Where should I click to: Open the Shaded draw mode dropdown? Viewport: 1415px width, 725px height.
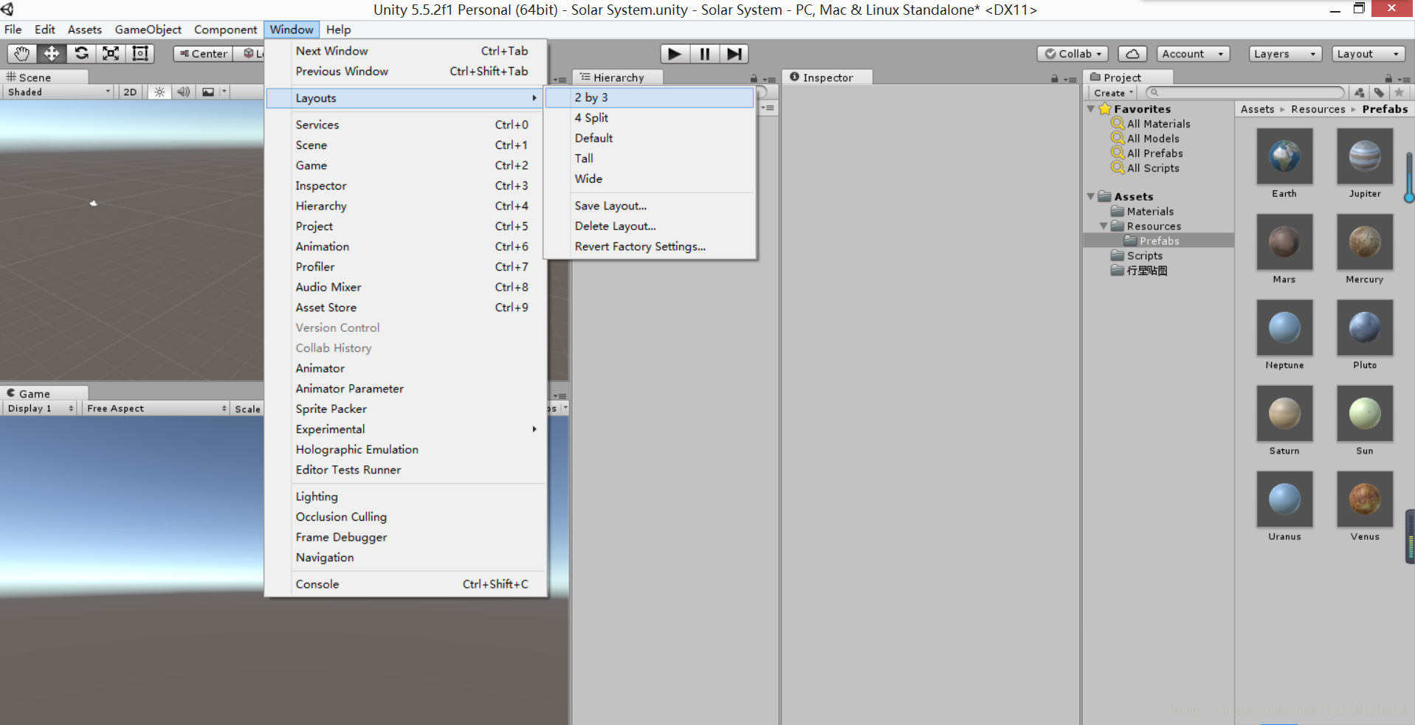point(58,92)
